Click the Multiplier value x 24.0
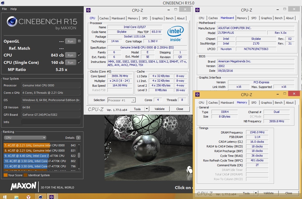Screen dimensions: 302x199 (120, 81)
